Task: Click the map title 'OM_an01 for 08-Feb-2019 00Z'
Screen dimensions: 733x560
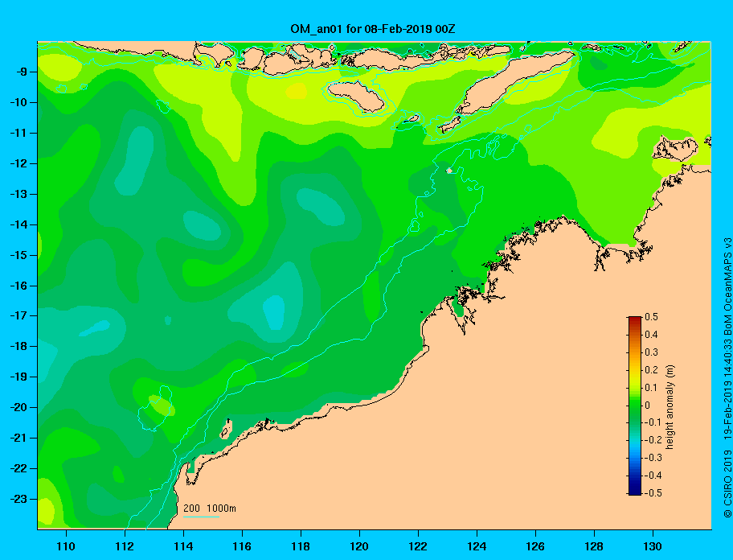Action: [x=373, y=29]
